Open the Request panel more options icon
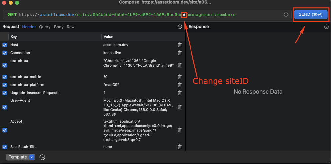This screenshot has width=331, height=164. [180, 27]
